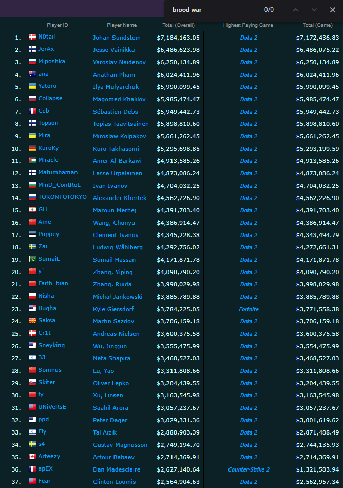This screenshot has width=343, height=488.
Task: Open Johan Sundstein name link
Action: [x=117, y=38]
